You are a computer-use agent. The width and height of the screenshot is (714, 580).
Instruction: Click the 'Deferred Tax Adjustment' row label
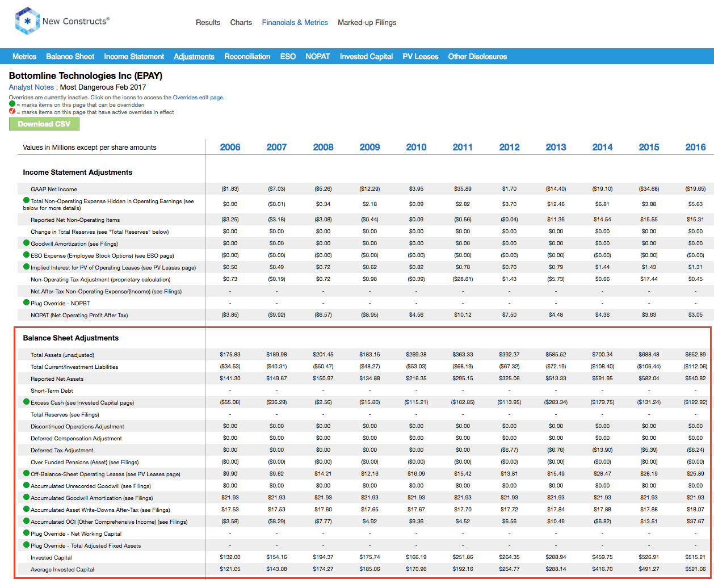[x=62, y=451]
